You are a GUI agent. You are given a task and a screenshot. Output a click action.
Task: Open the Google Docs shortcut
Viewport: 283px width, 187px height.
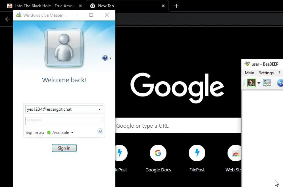158,158
